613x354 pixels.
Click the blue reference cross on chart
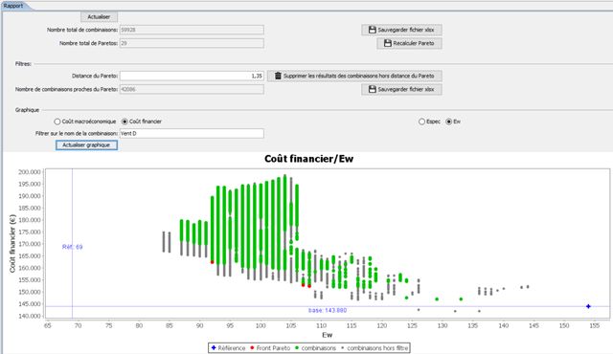click(588, 306)
